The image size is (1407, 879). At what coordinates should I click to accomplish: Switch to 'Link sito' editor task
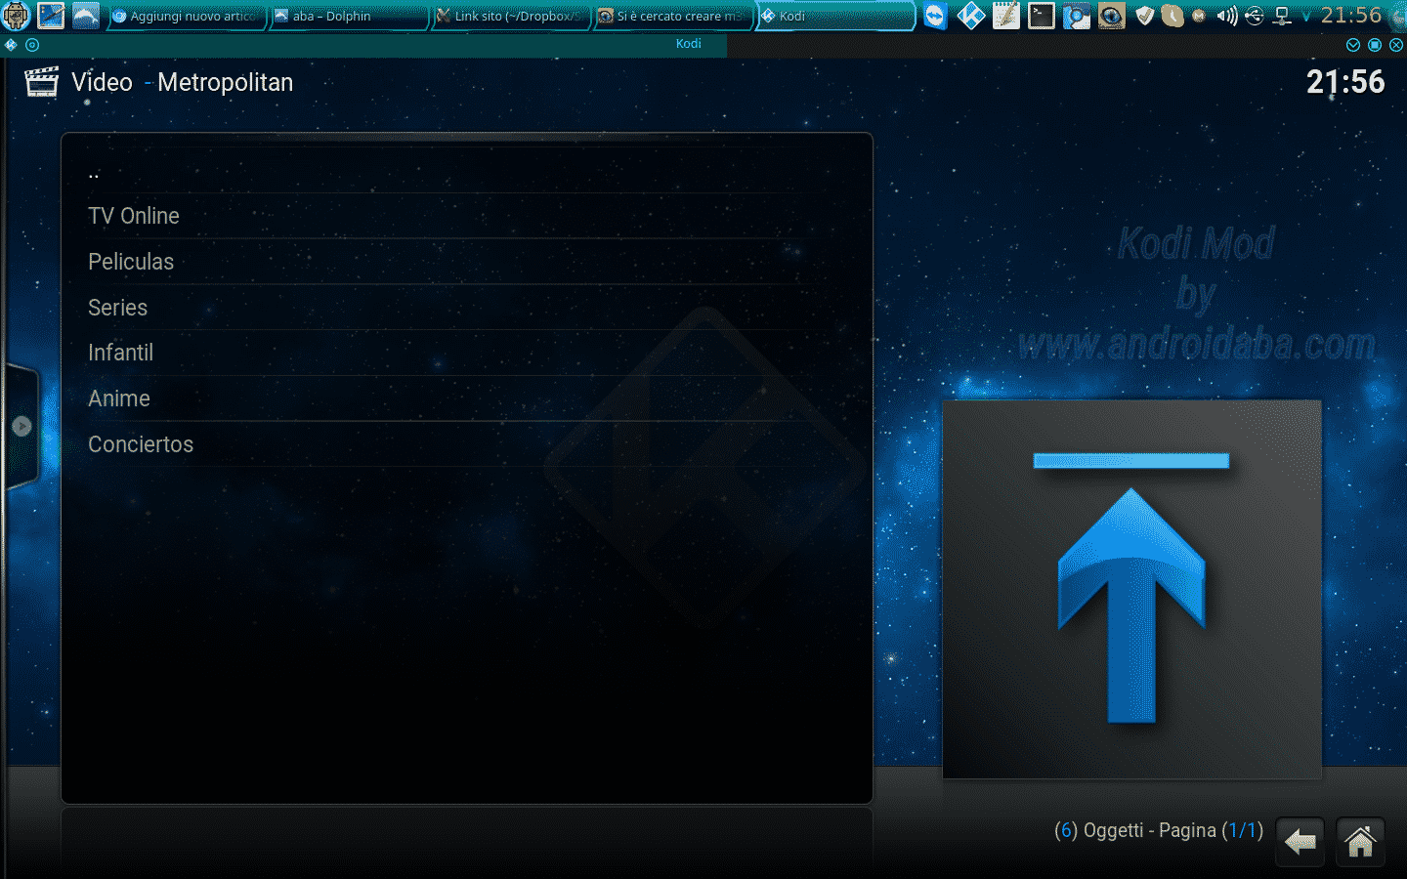pyautogui.click(x=511, y=16)
